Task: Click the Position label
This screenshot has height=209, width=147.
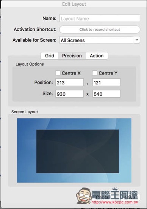Action: (x=44, y=82)
